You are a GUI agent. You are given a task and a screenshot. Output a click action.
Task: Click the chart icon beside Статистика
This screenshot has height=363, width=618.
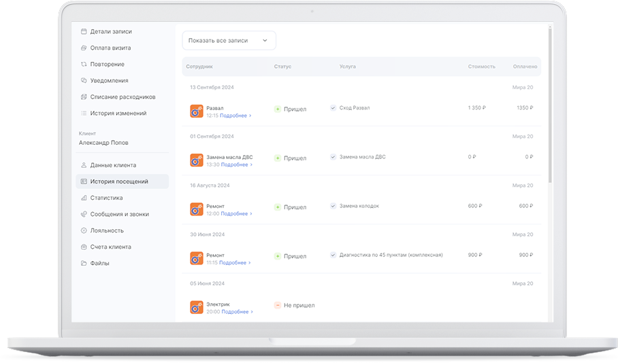84,198
